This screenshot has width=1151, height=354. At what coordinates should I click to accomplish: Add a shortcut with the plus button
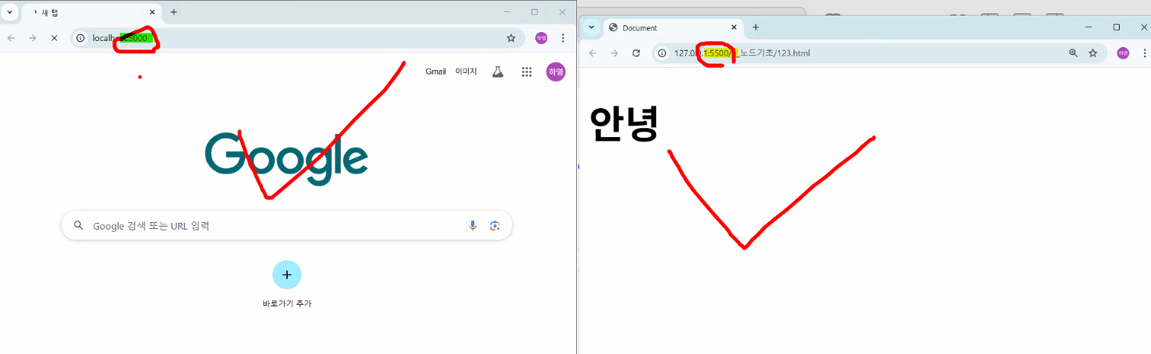click(287, 274)
